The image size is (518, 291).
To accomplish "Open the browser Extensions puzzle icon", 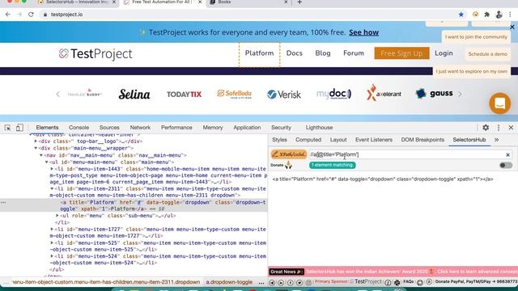I will tap(487, 15).
